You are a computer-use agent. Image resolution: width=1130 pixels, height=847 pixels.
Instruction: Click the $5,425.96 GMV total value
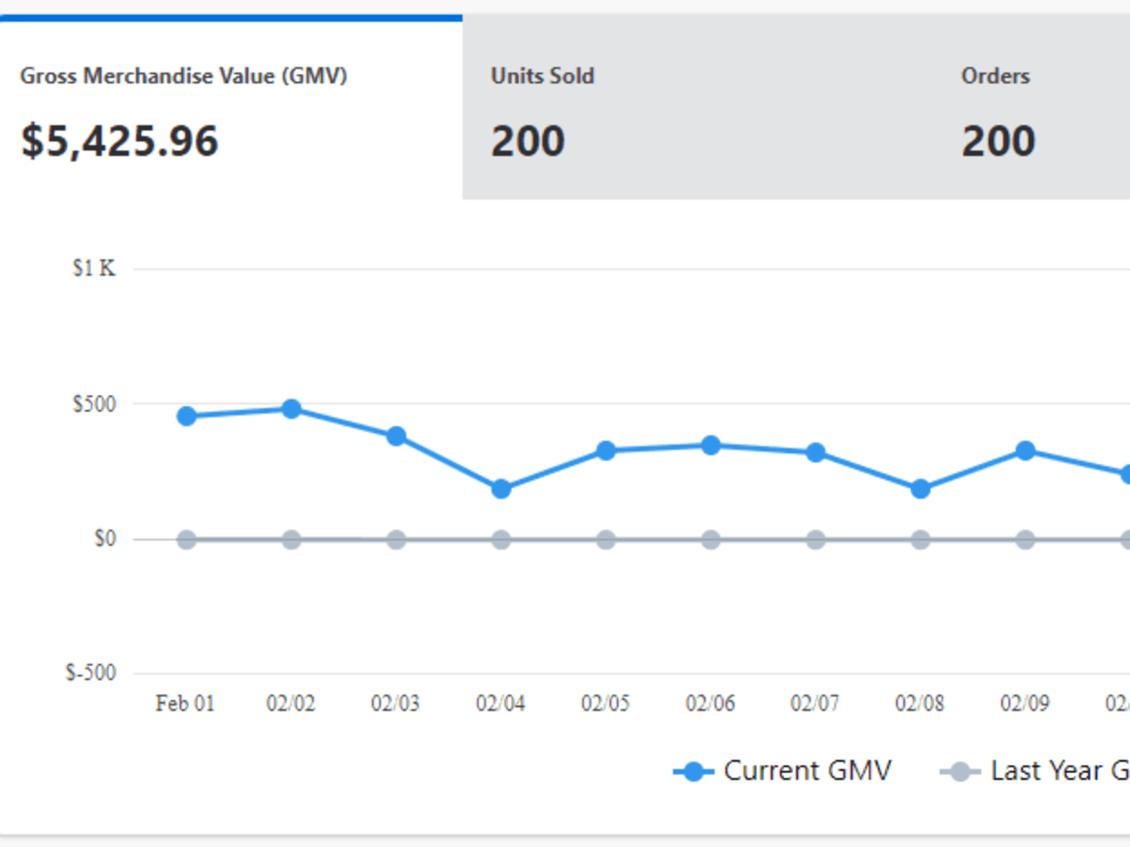[120, 141]
